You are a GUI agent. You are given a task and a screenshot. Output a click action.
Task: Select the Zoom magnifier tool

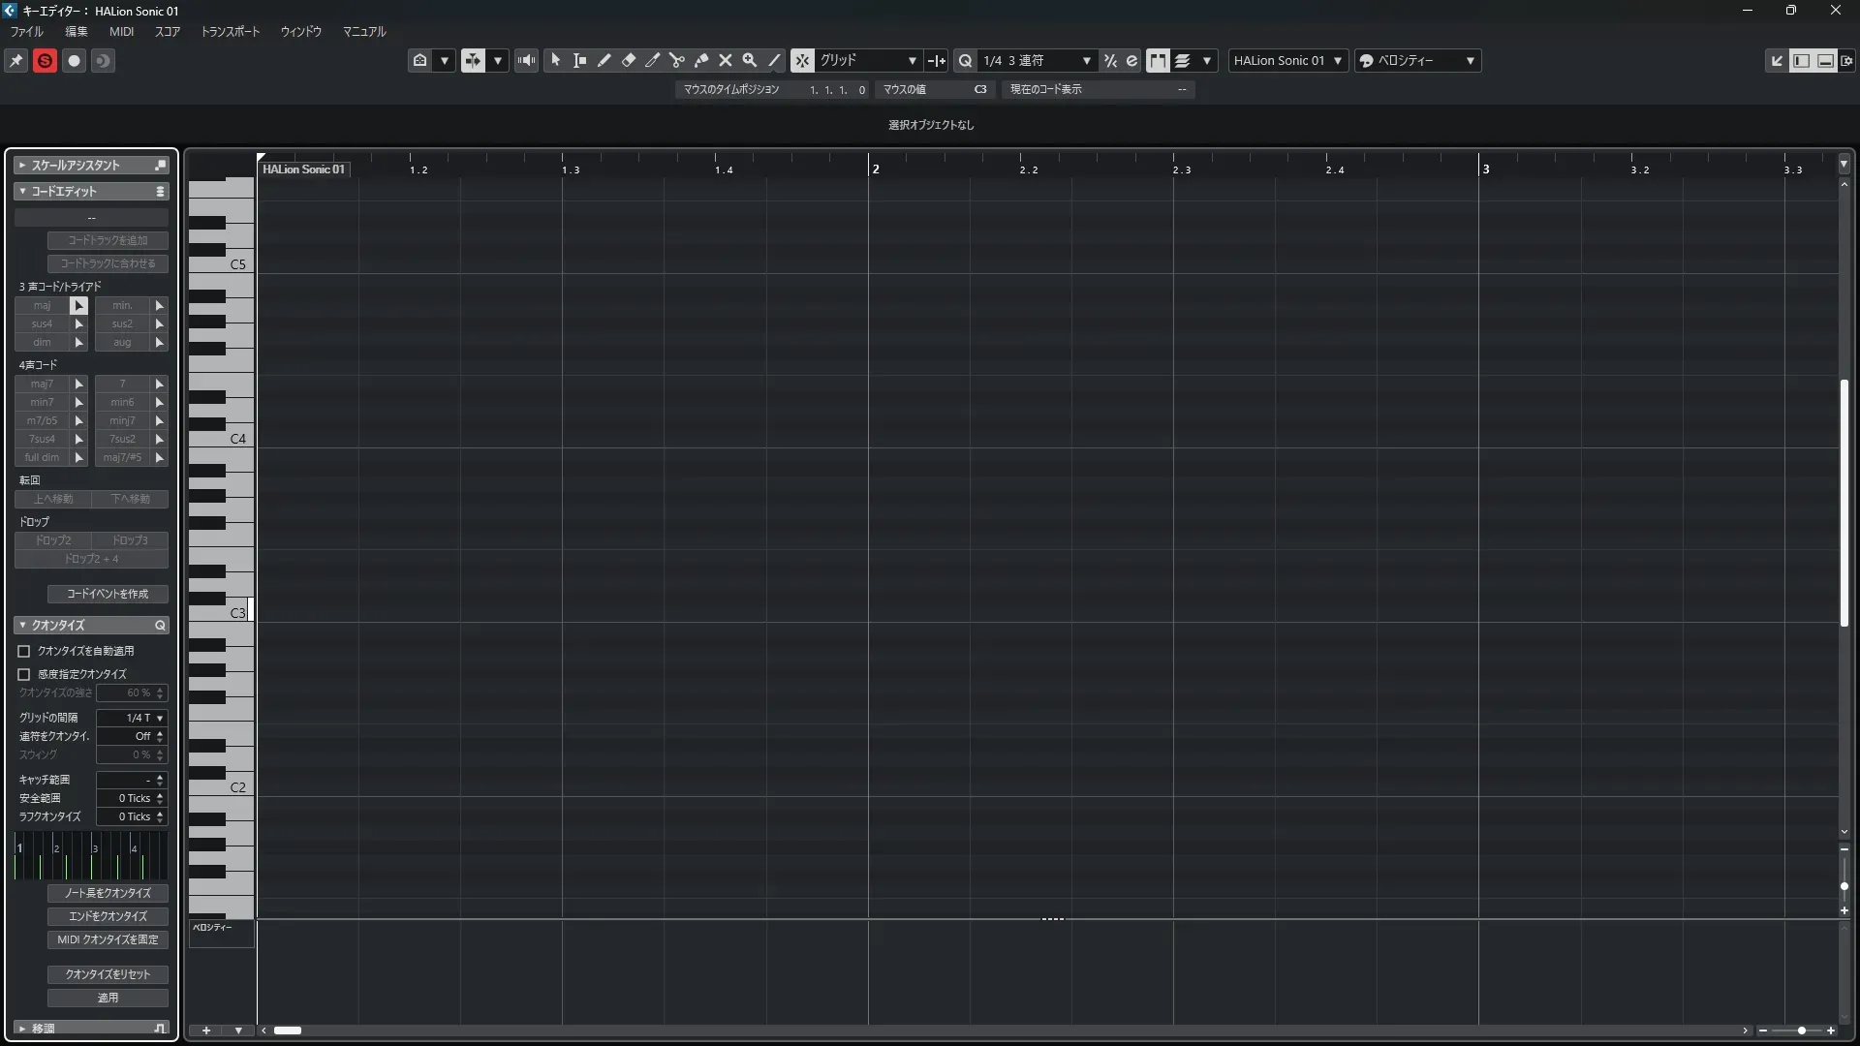(x=749, y=60)
